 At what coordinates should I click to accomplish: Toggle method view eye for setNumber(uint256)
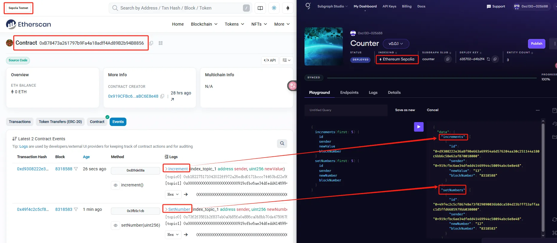pos(115,225)
